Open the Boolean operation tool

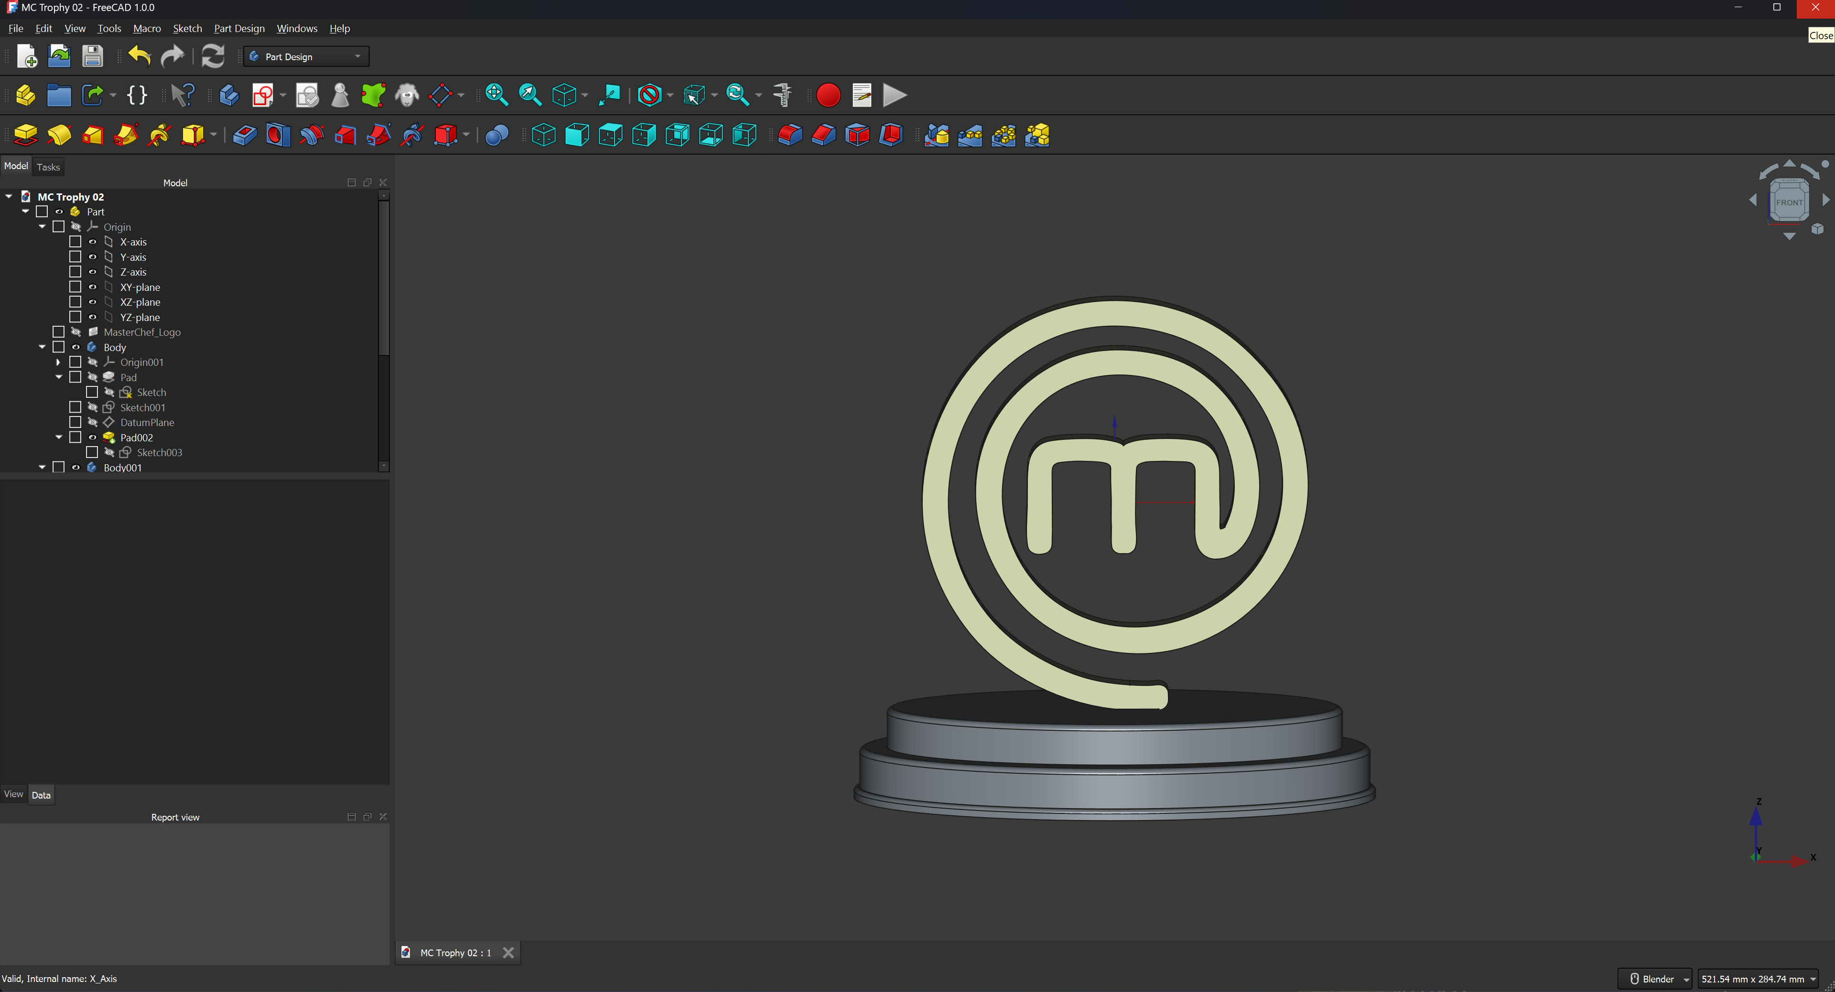click(497, 135)
